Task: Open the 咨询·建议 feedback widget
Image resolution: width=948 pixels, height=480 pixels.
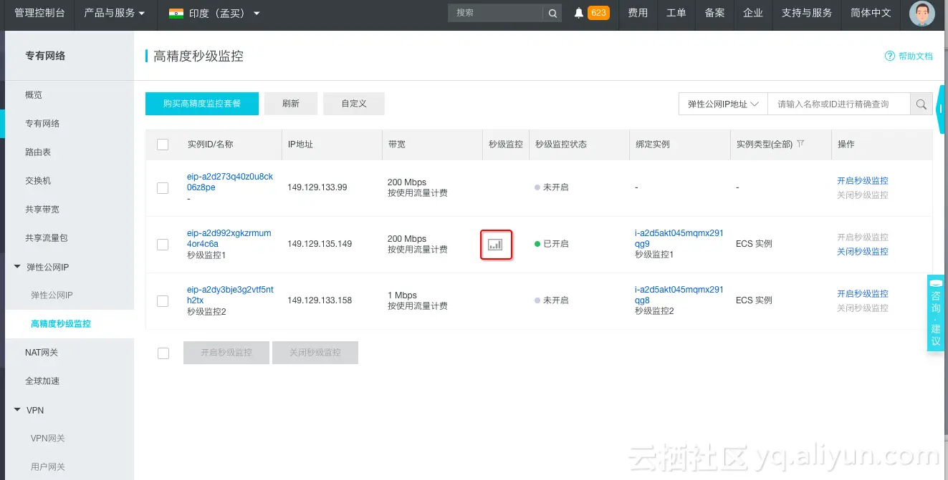Action: (x=936, y=313)
